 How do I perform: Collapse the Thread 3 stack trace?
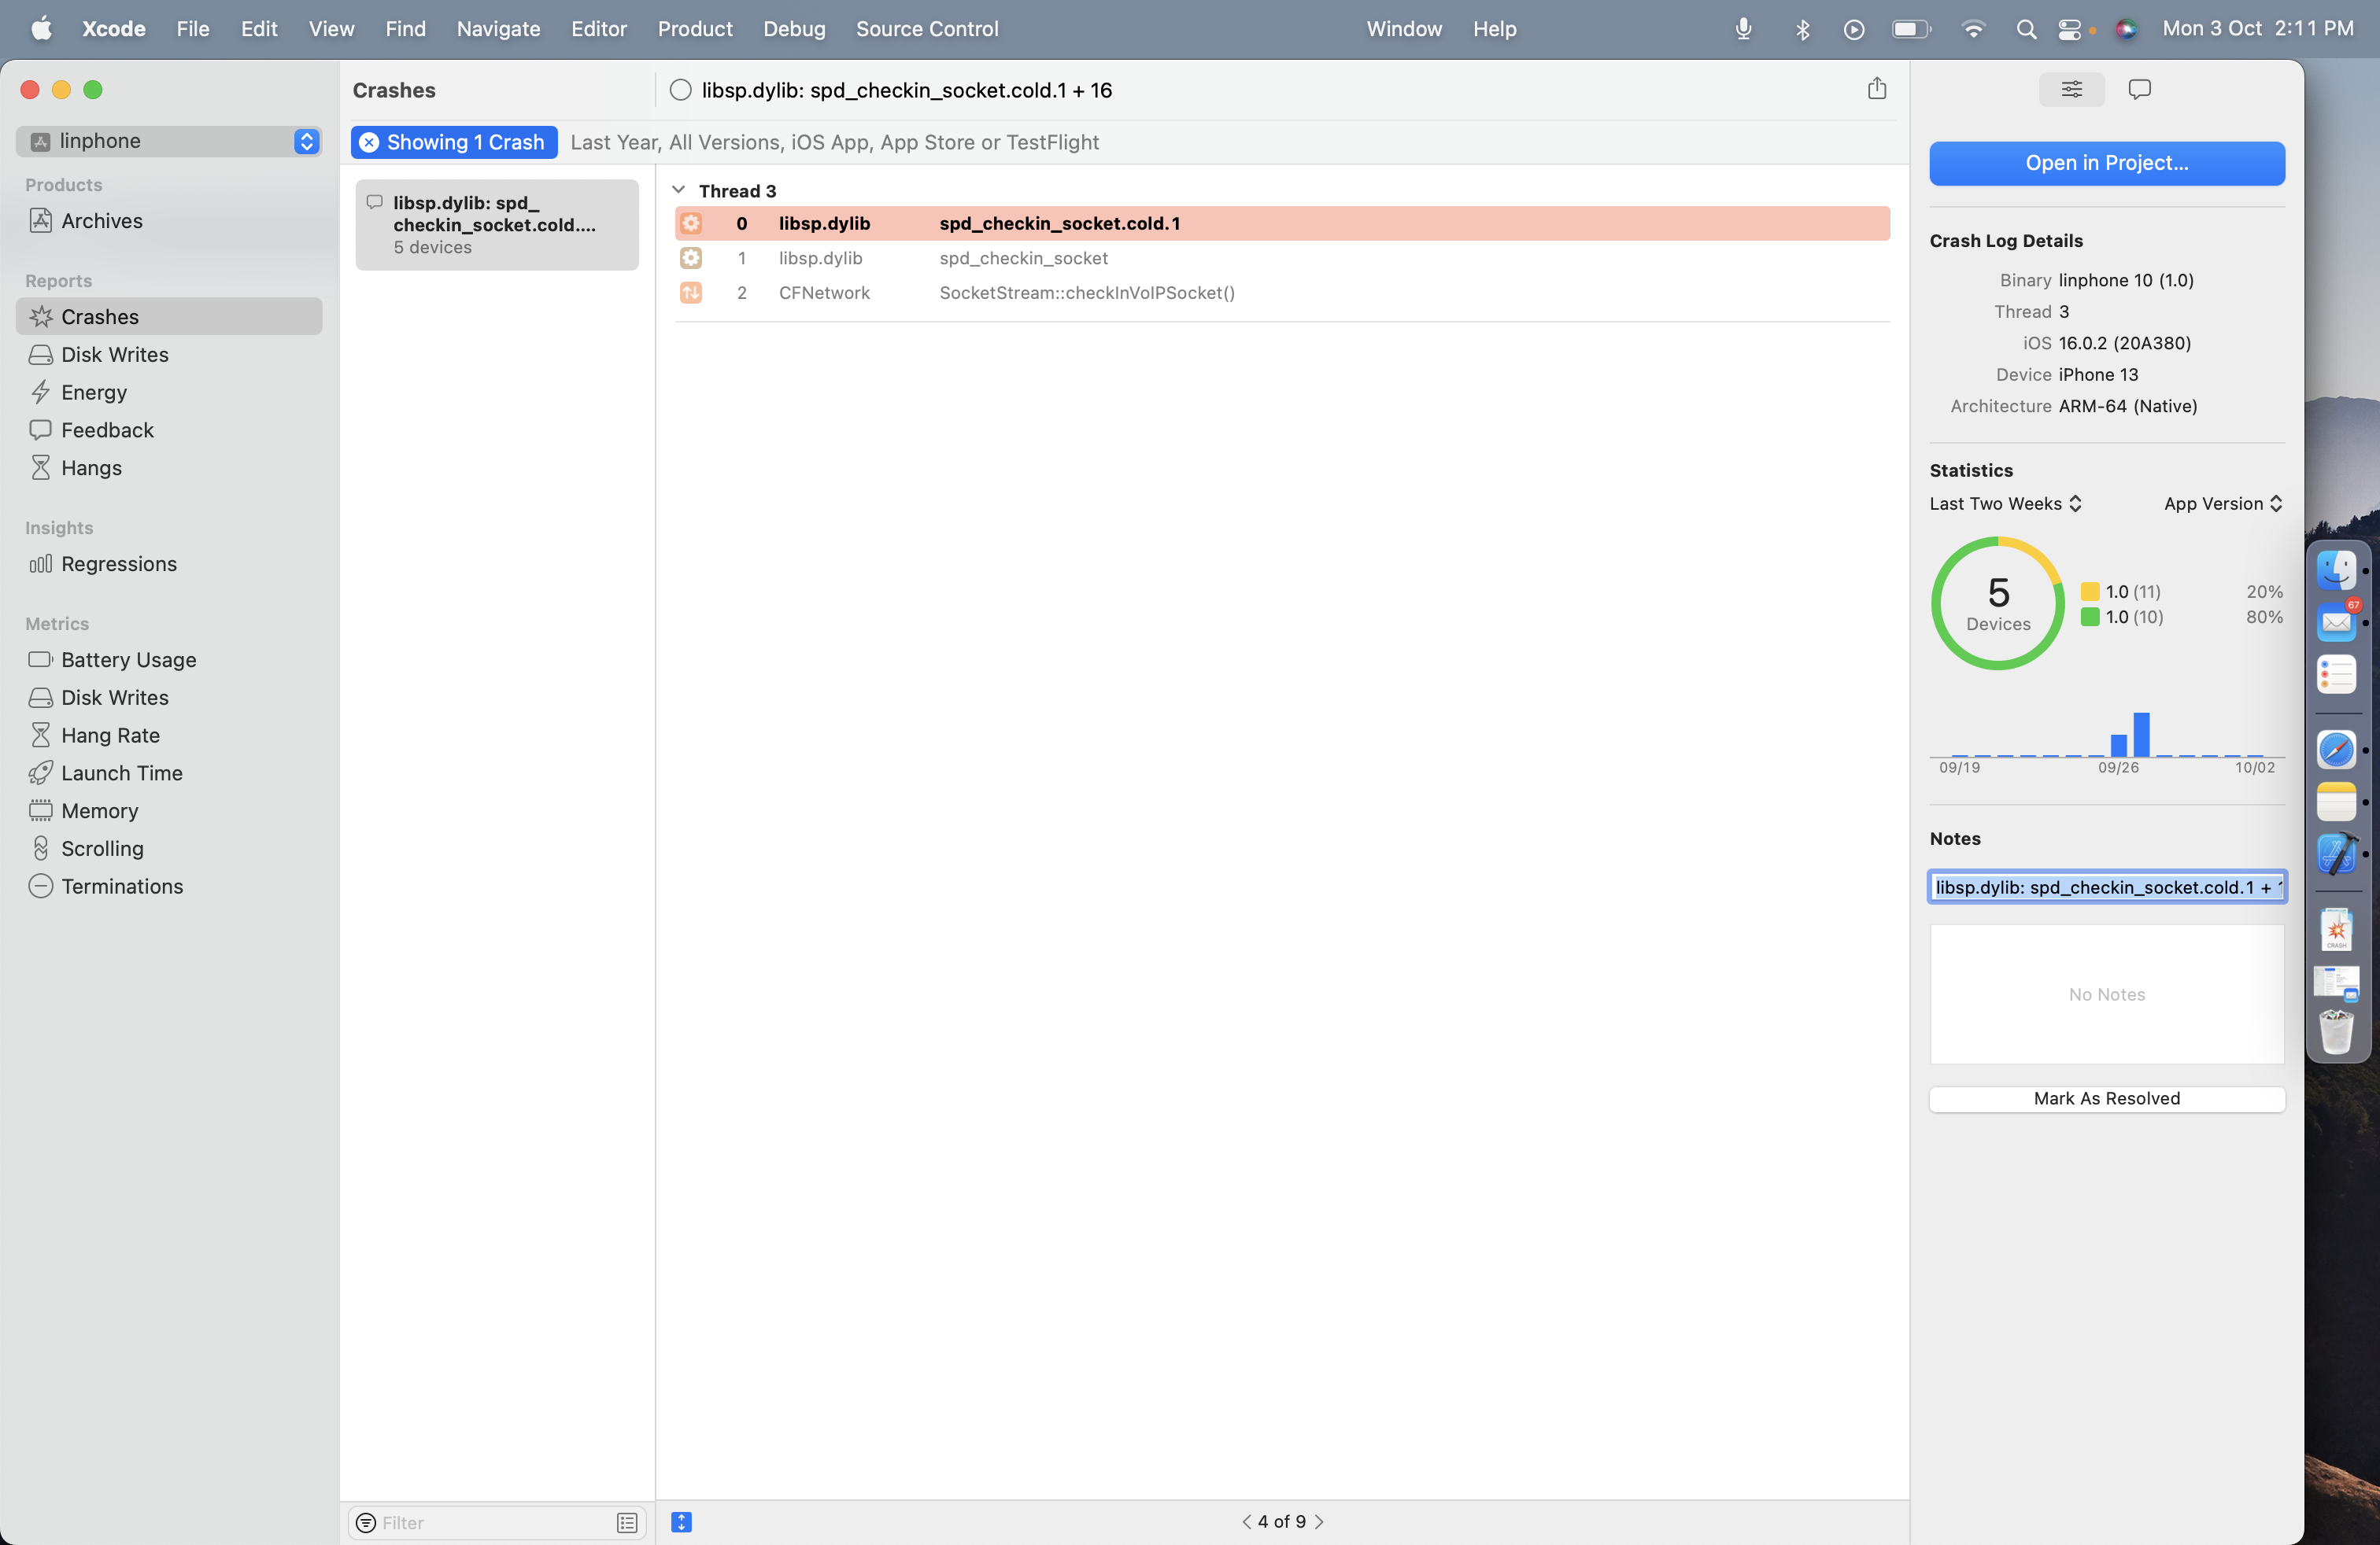[x=679, y=190]
